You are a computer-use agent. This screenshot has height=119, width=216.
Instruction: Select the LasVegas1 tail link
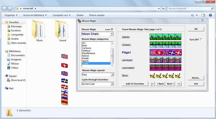coord(127,60)
